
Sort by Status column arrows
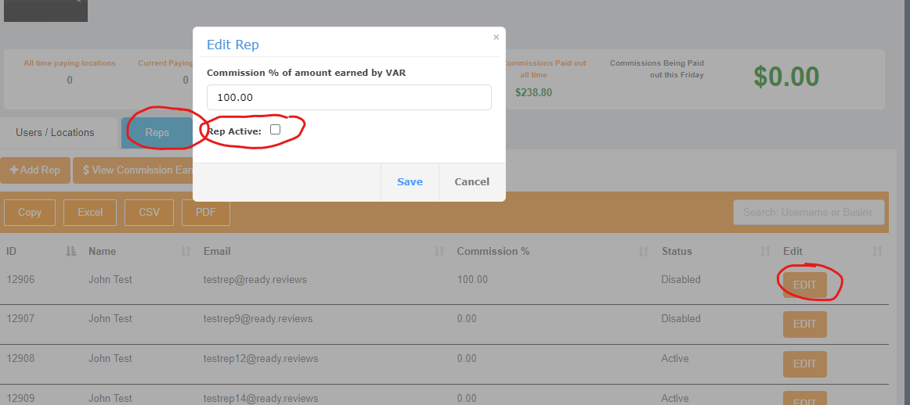click(x=766, y=251)
